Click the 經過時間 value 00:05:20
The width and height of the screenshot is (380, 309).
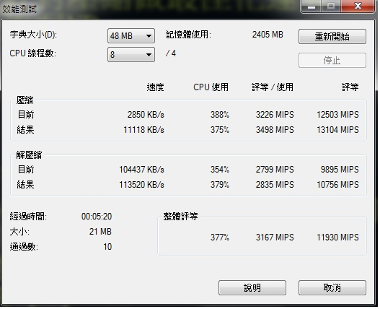pos(97,217)
